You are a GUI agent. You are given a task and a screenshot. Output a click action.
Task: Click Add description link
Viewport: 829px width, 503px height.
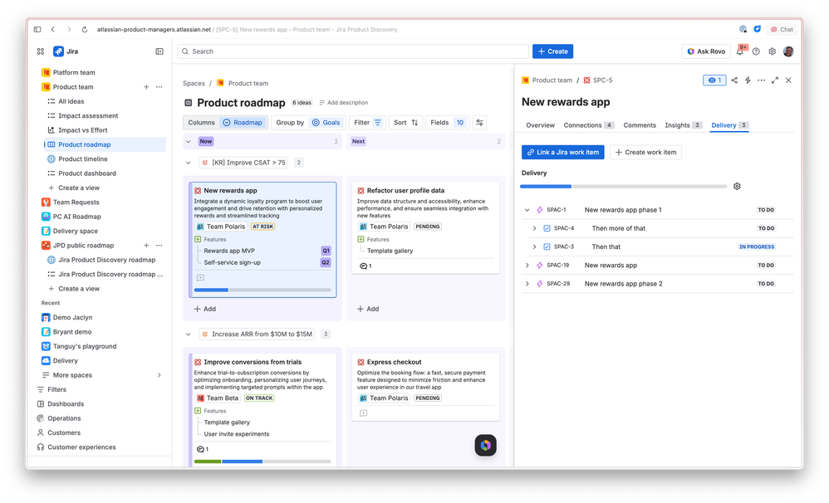click(344, 102)
